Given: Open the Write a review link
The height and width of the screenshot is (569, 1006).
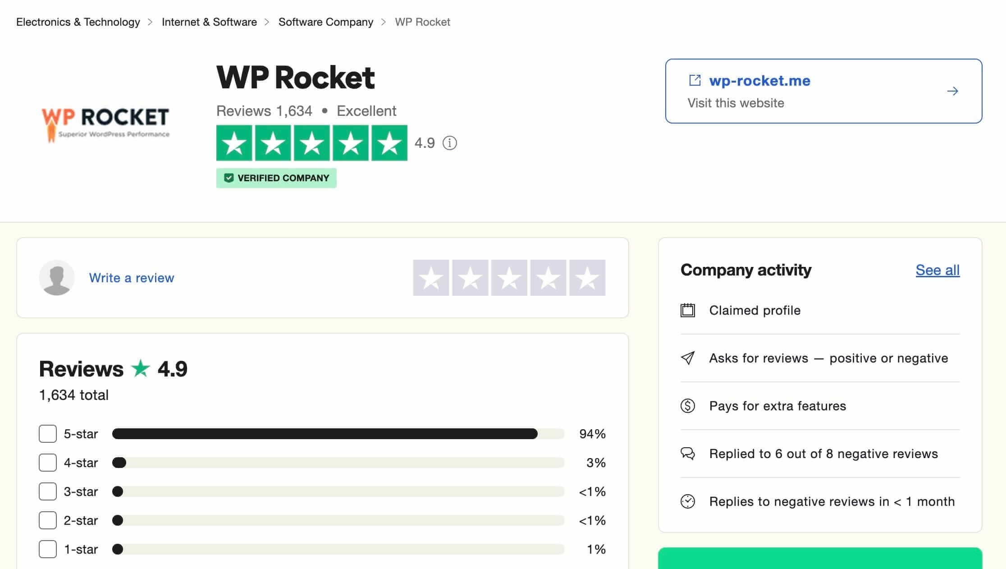Looking at the screenshot, I should click(132, 278).
